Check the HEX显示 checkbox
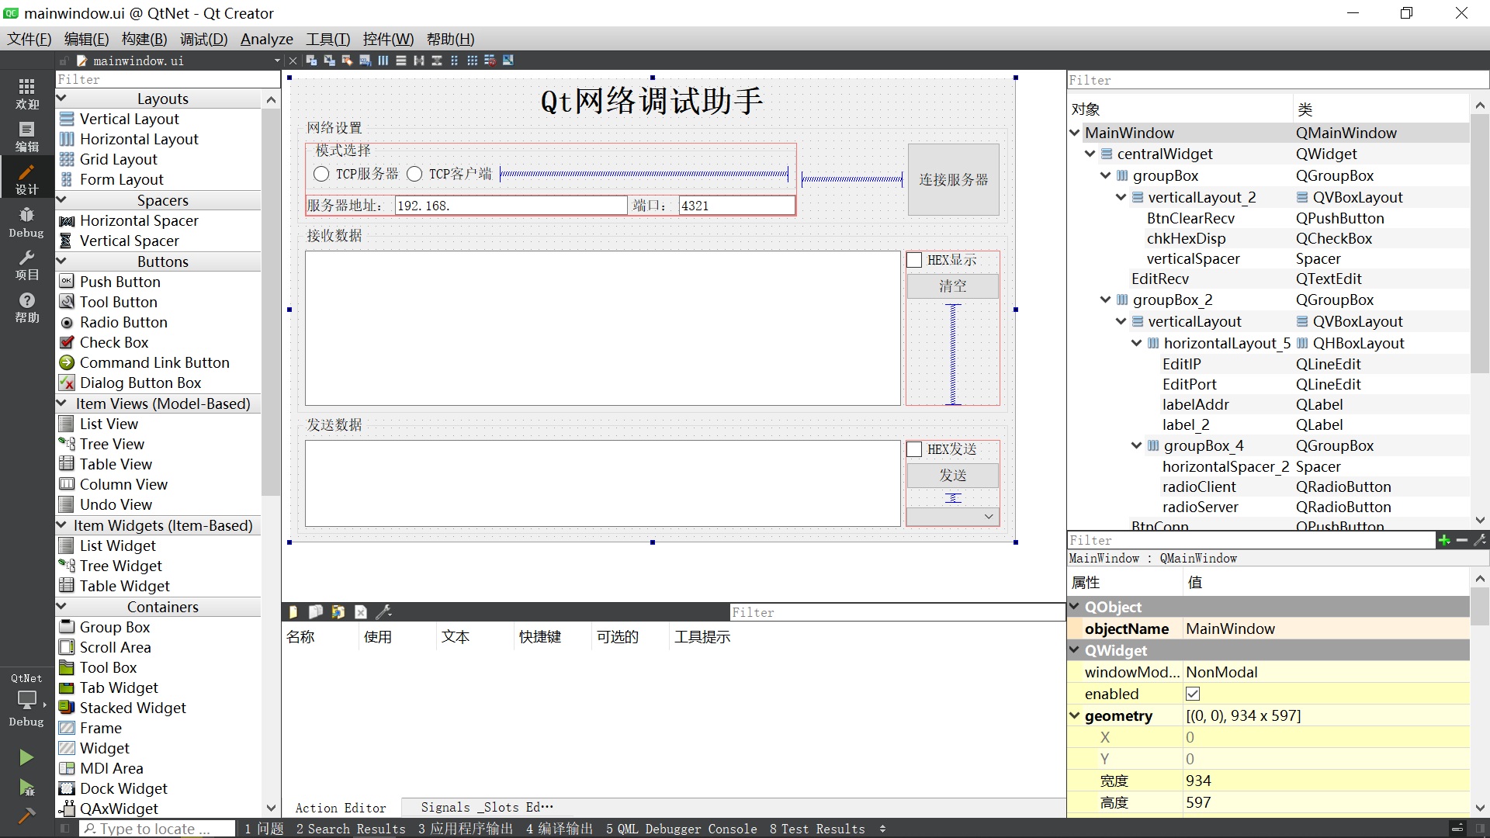 (915, 260)
